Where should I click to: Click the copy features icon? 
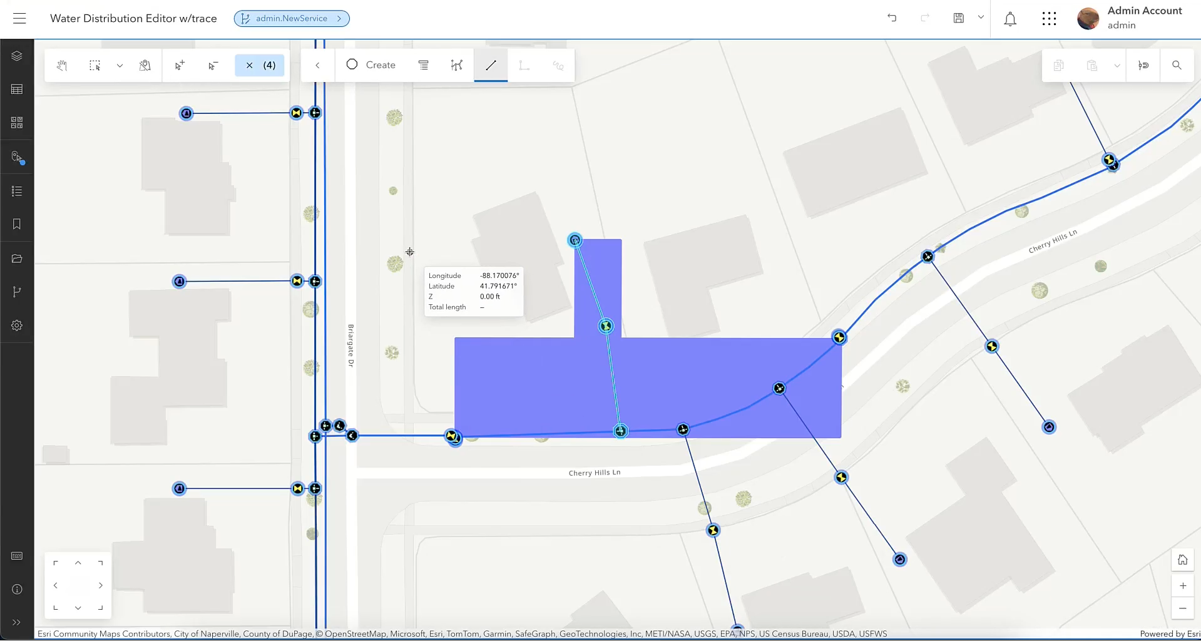(1058, 65)
